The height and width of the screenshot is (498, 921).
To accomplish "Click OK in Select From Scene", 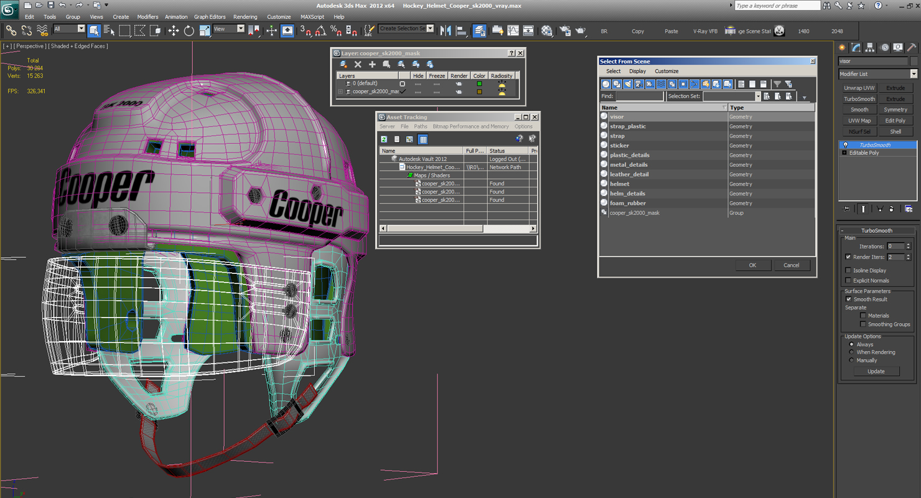I will point(752,265).
